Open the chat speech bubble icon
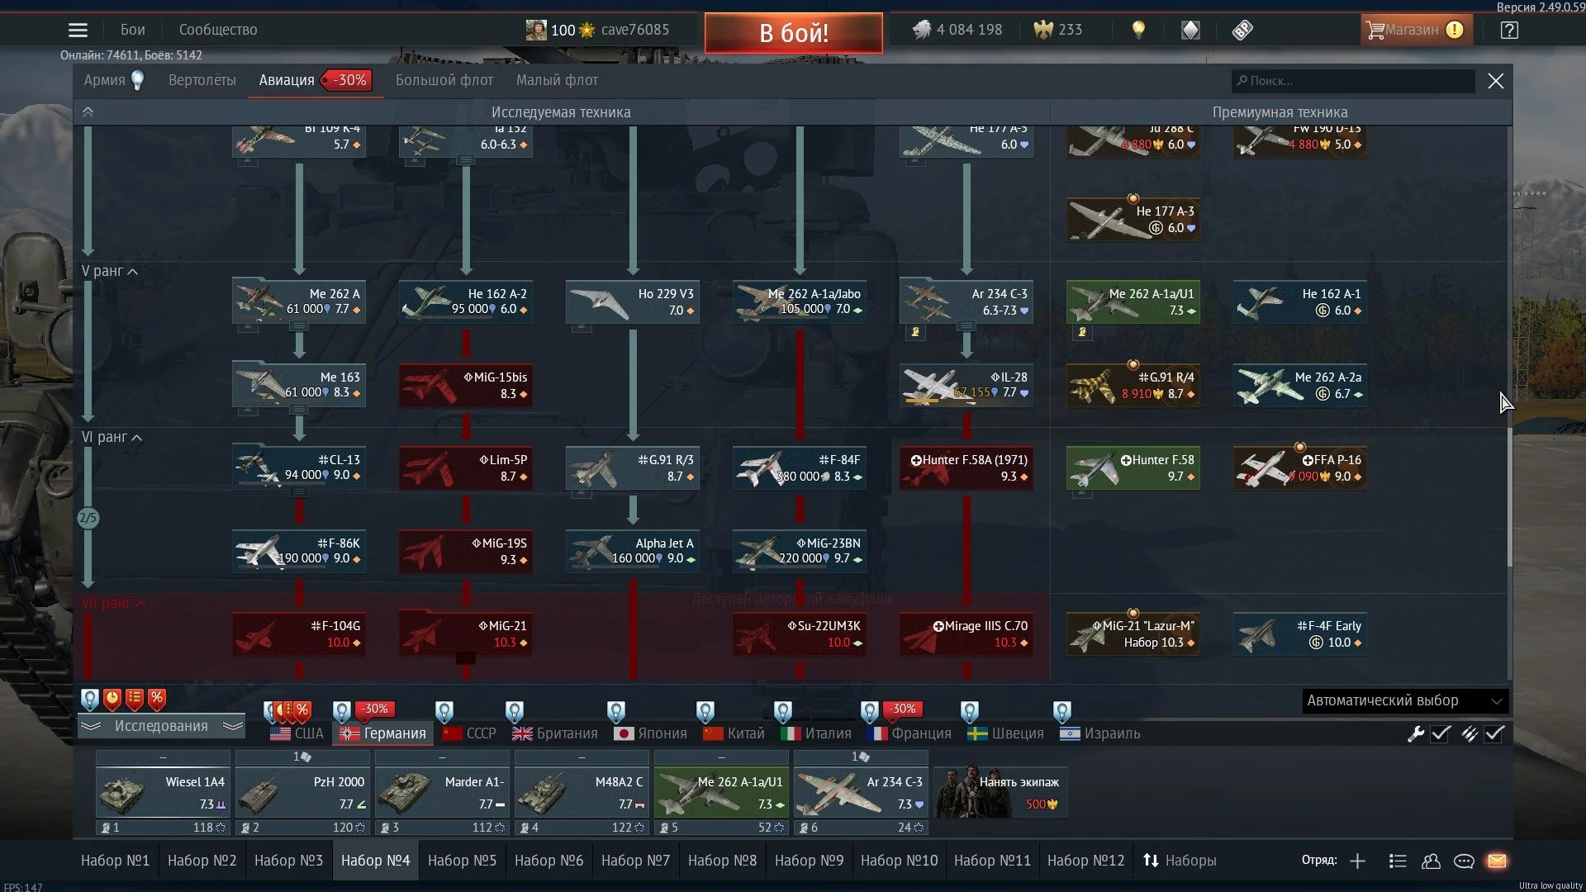 click(x=1464, y=861)
